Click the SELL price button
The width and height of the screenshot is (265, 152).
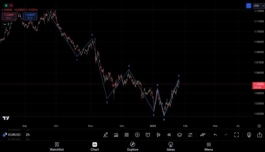point(9,16)
